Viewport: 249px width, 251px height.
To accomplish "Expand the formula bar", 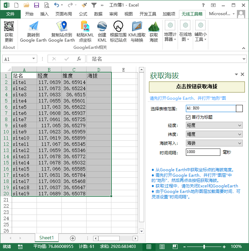I will [244, 59].
